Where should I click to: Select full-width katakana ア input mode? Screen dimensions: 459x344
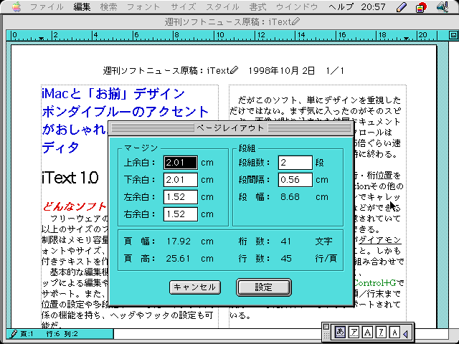coord(354,333)
